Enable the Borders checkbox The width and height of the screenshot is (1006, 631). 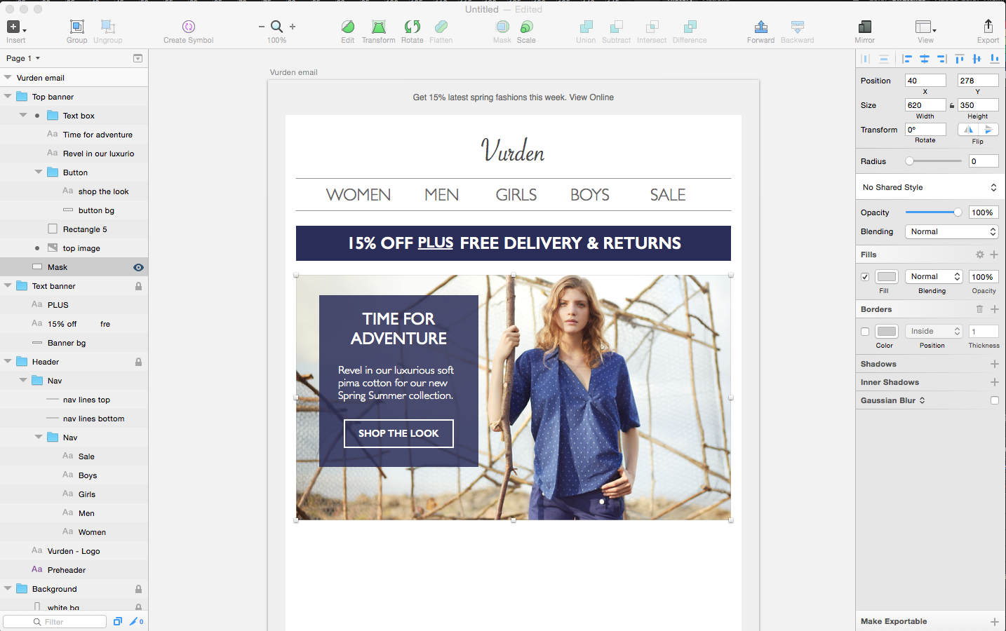pos(865,332)
